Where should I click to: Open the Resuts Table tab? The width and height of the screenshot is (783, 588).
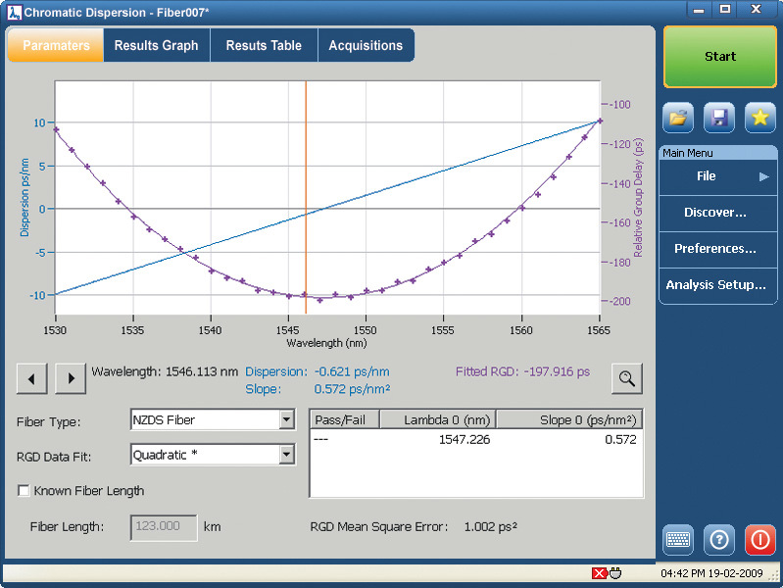tap(264, 45)
